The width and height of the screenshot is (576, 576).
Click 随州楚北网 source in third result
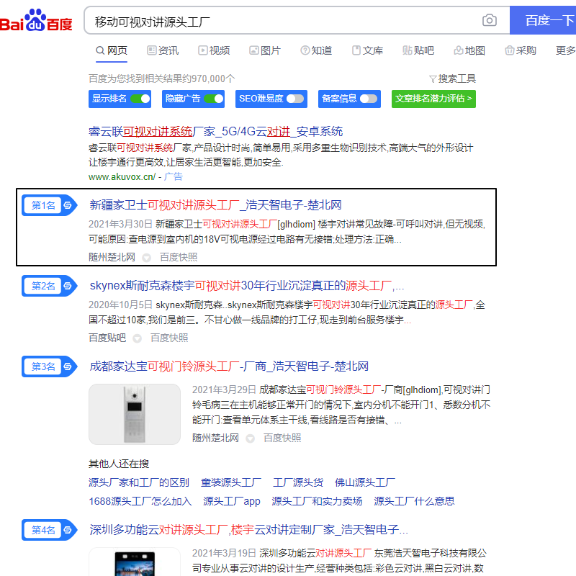click(x=215, y=438)
